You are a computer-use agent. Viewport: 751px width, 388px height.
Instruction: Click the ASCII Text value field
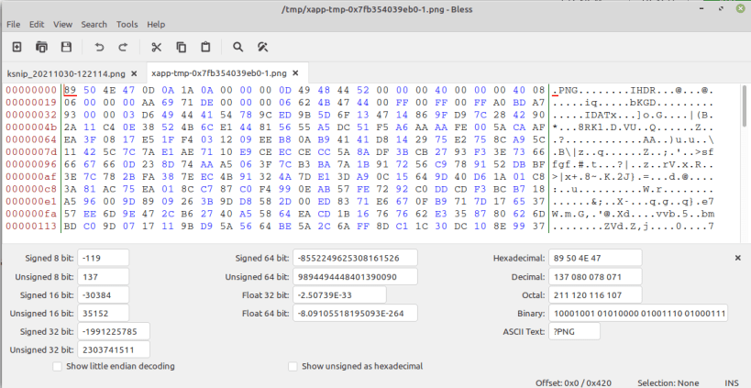pos(574,331)
